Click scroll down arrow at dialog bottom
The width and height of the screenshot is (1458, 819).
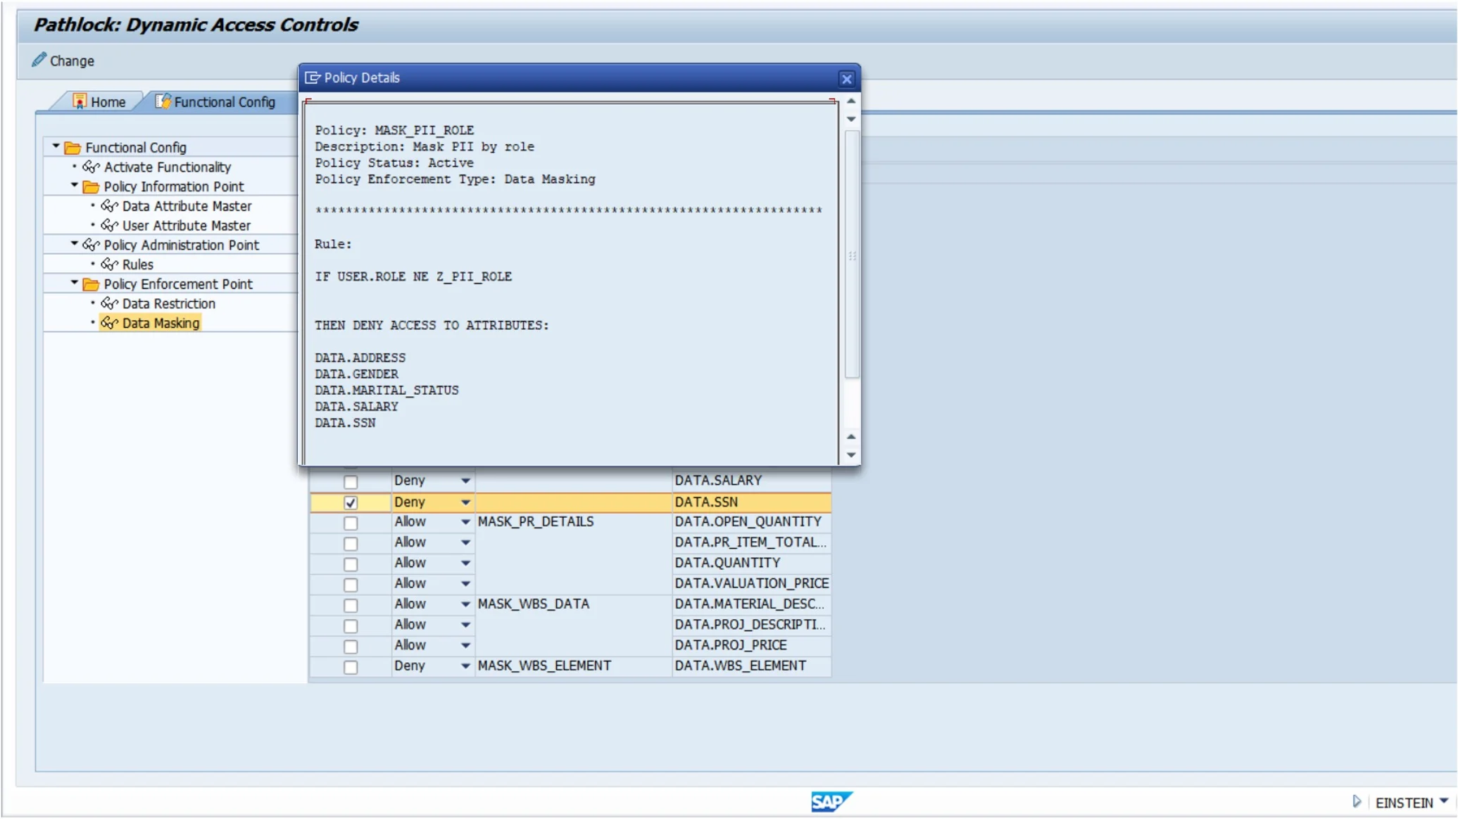pos(851,455)
